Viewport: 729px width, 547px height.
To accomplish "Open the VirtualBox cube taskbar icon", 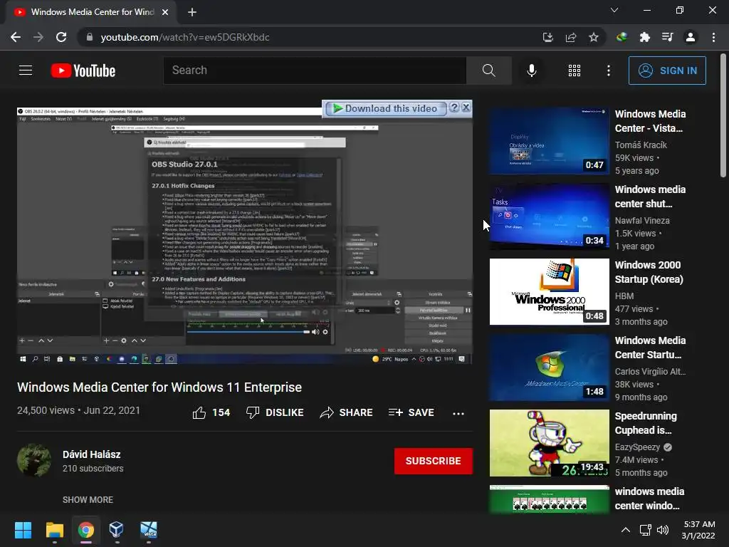I will [x=116, y=530].
